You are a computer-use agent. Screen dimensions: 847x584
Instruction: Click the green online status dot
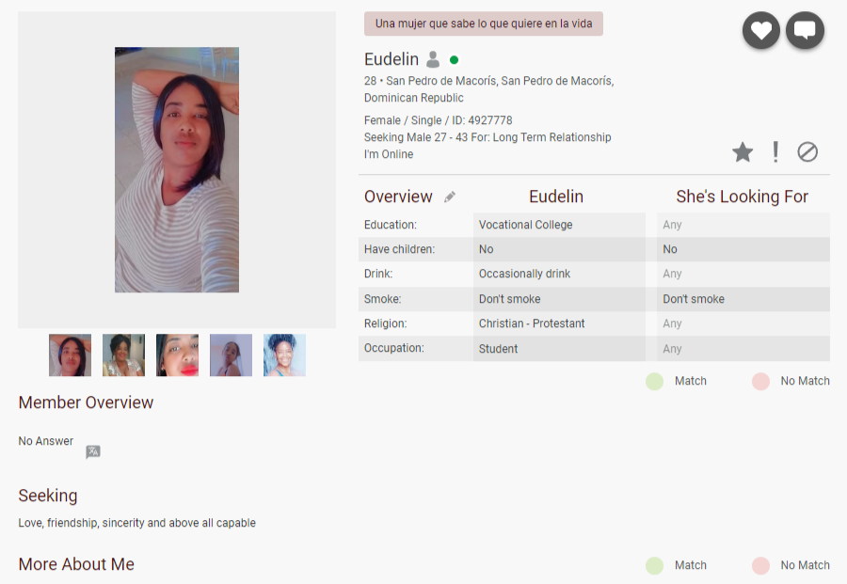[455, 60]
